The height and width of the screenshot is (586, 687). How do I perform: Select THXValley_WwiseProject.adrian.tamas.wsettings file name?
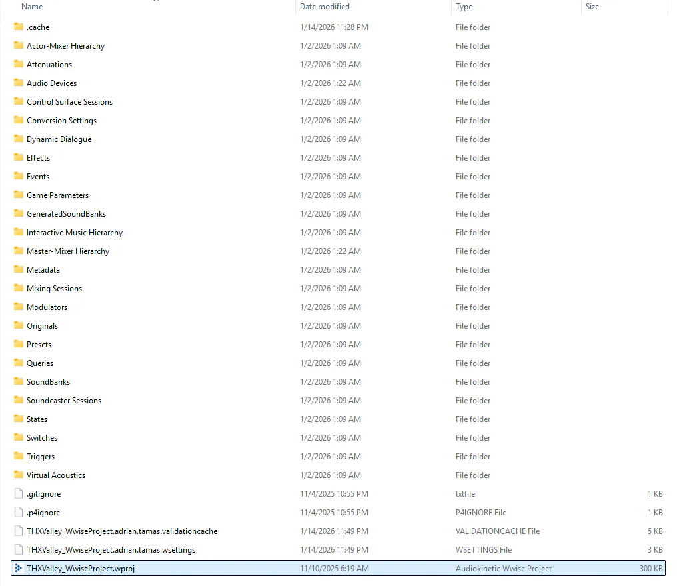point(111,549)
